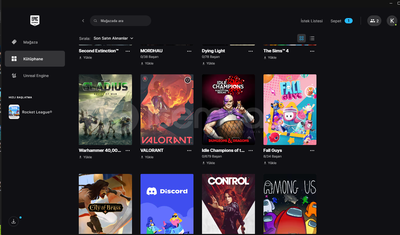This screenshot has height=235, width=400.
Task: Open the Gladius Relics of War cover
Action: (x=105, y=110)
